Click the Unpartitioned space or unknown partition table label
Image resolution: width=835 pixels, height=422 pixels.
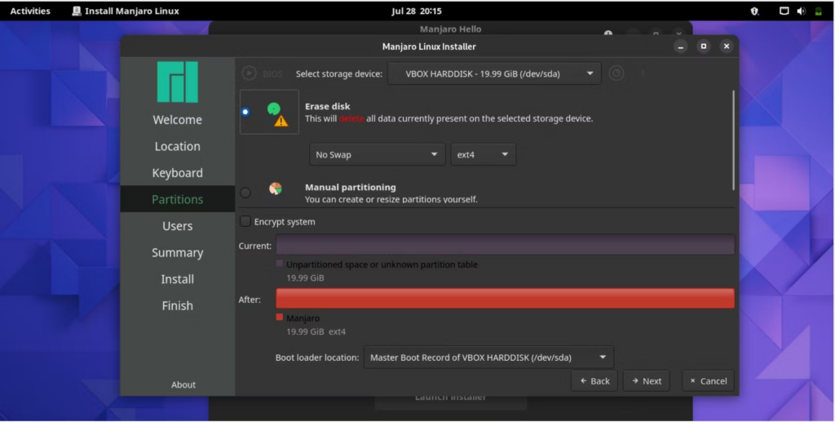coord(382,264)
